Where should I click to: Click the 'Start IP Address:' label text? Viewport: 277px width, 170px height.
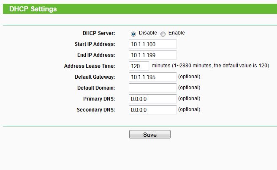[95, 44]
